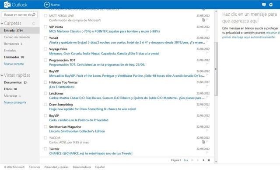
Task: Open Yunait ¡Vuela y quédate en Brujas! email
Action: (x=127, y=43)
